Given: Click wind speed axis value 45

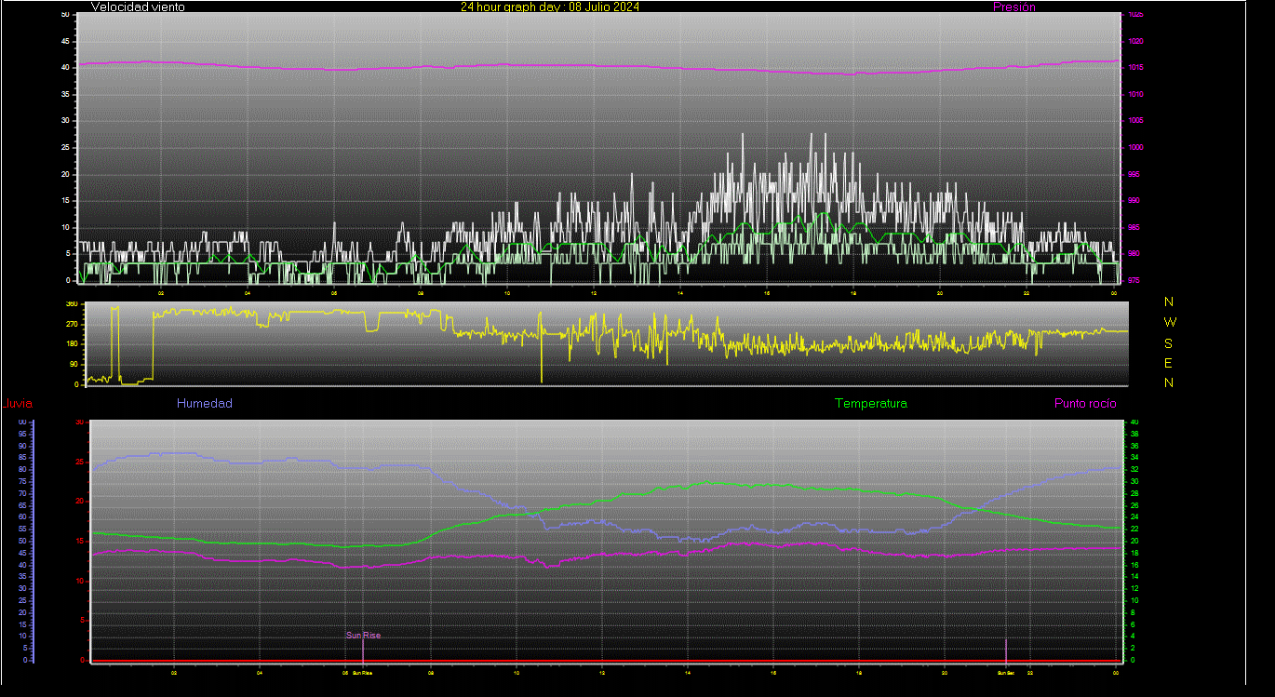Looking at the screenshot, I should coord(65,42).
